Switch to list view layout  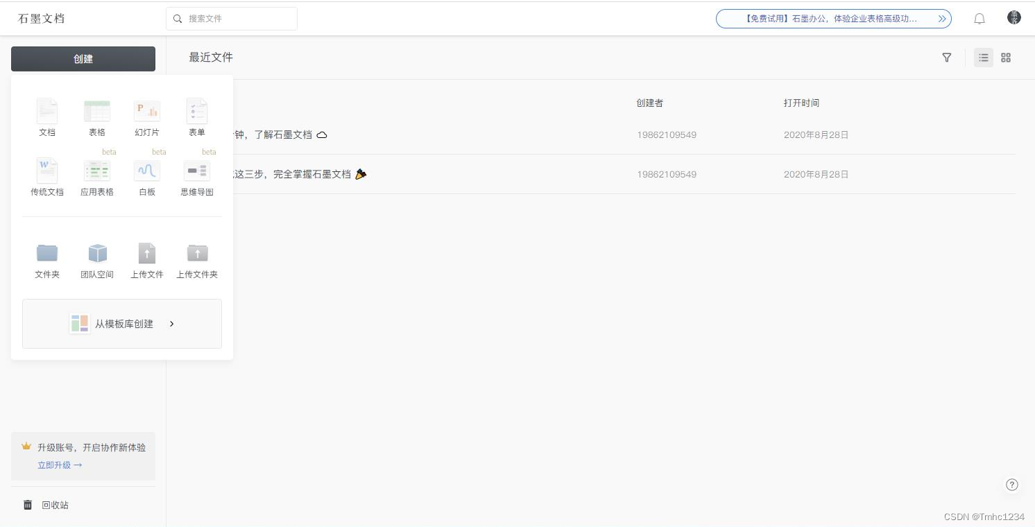[x=984, y=58]
